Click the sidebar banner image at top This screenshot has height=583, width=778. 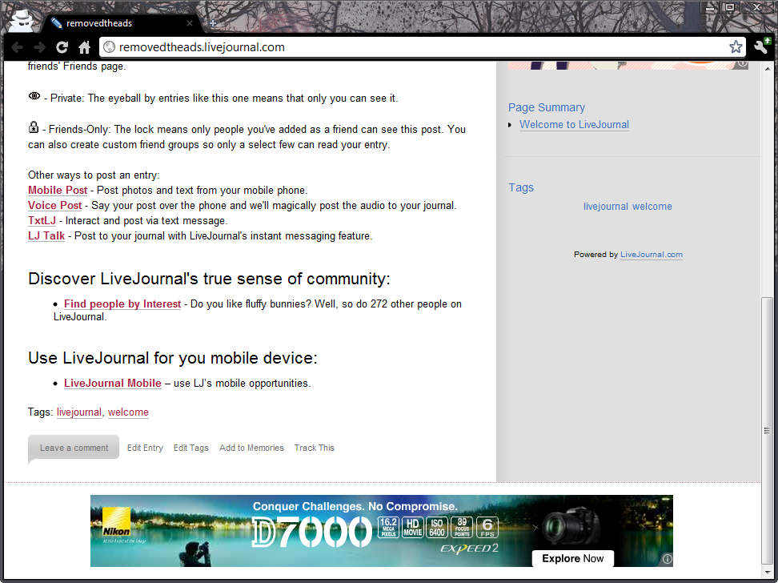(x=628, y=66)
